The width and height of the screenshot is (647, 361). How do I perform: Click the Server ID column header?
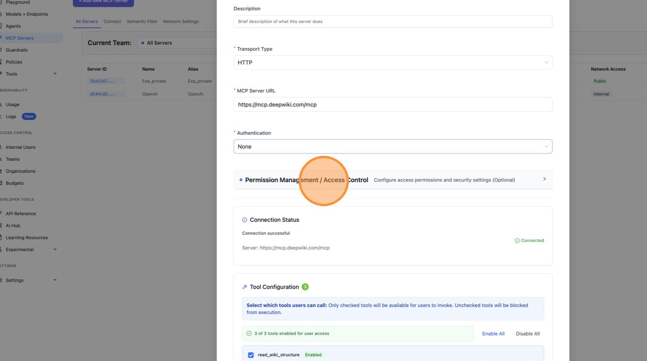97,69
